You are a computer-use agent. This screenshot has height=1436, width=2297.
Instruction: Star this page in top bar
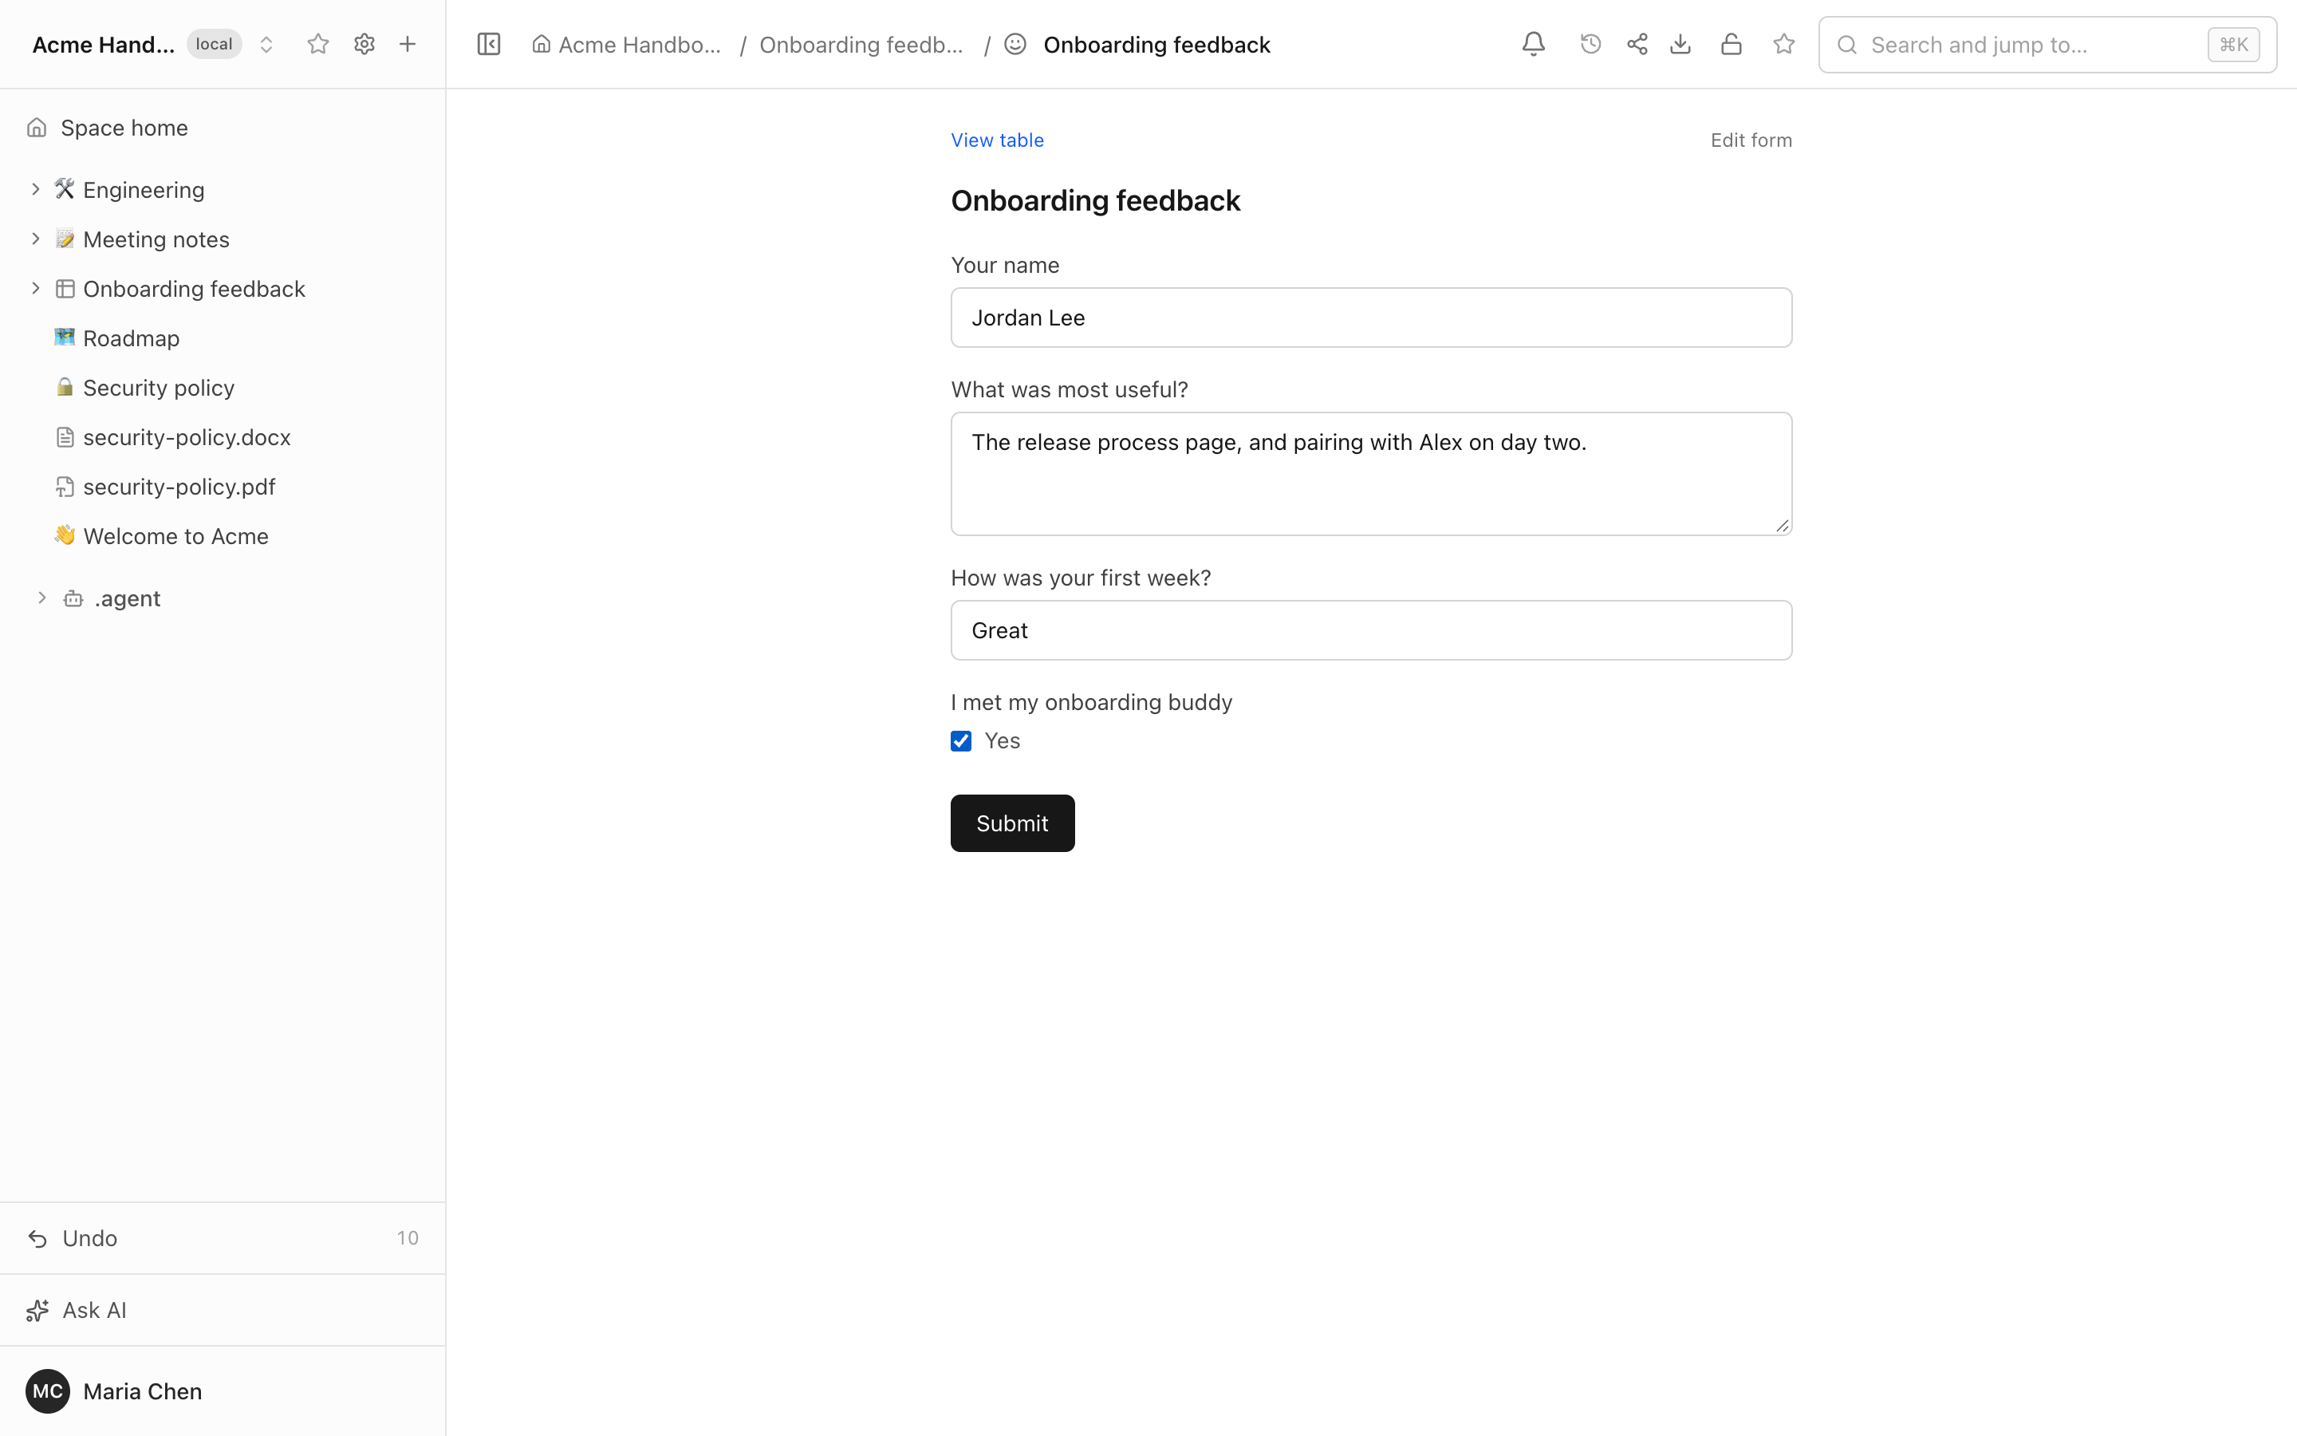(1784, 45)
